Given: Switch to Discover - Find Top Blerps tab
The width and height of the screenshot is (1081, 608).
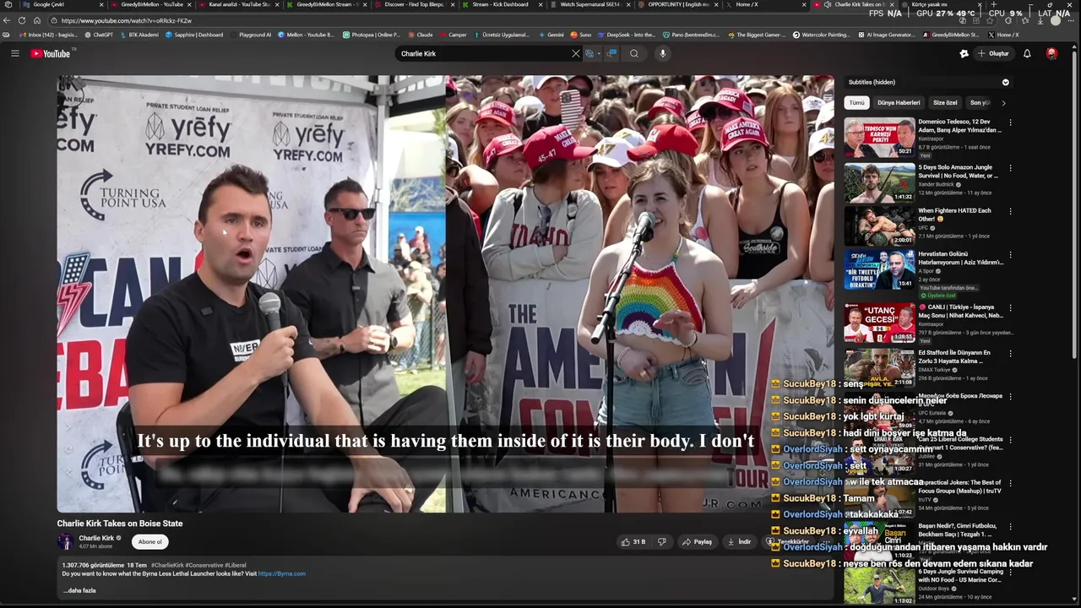Looking at the screenshot, I should (414, 4).
